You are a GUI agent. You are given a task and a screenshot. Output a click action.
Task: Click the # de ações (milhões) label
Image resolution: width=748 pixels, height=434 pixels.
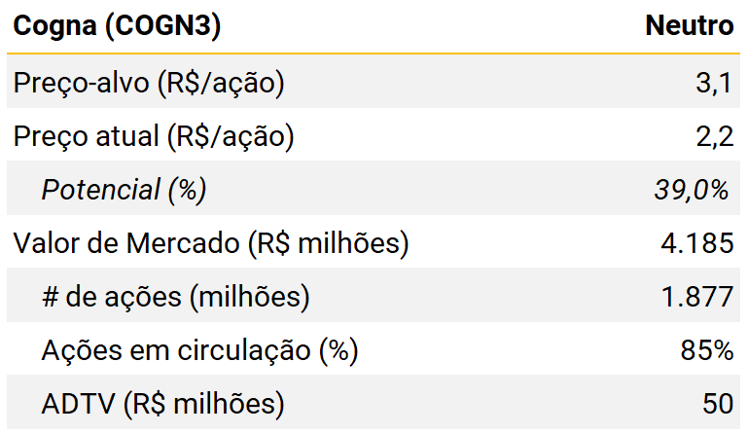click(x=175, y=297)
